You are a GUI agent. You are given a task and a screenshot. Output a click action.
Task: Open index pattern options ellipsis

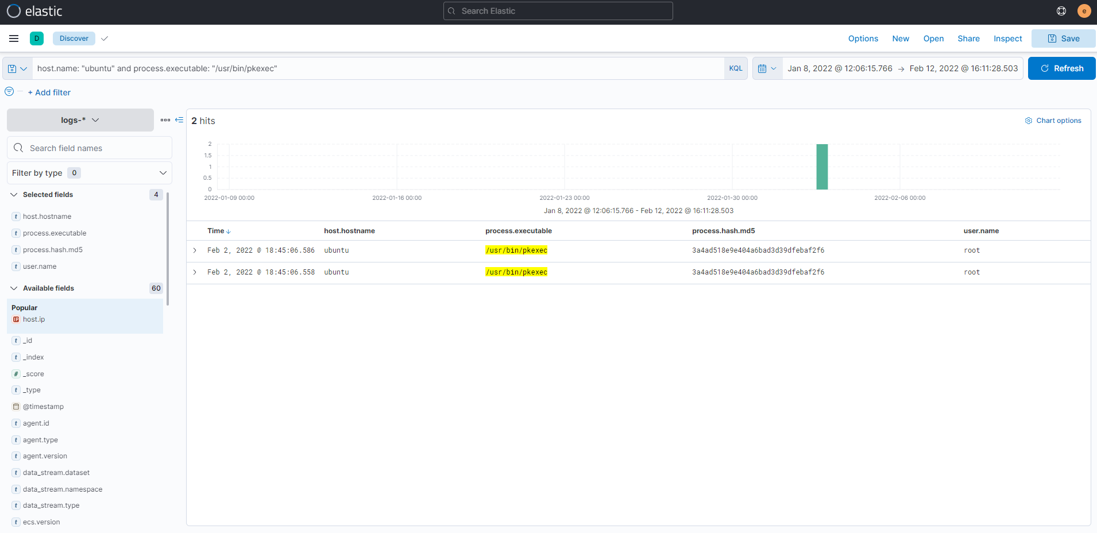coord(165,120)
